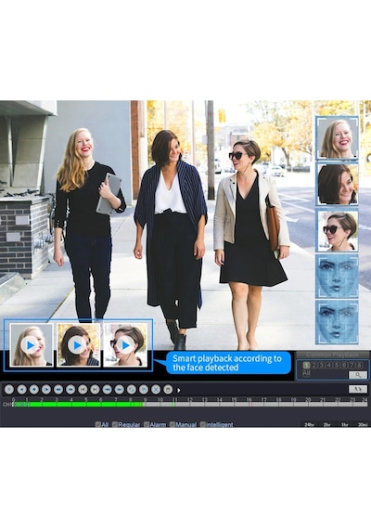Click the stop playback button
This screenshot has height=529, width=371.
[33, 390]
